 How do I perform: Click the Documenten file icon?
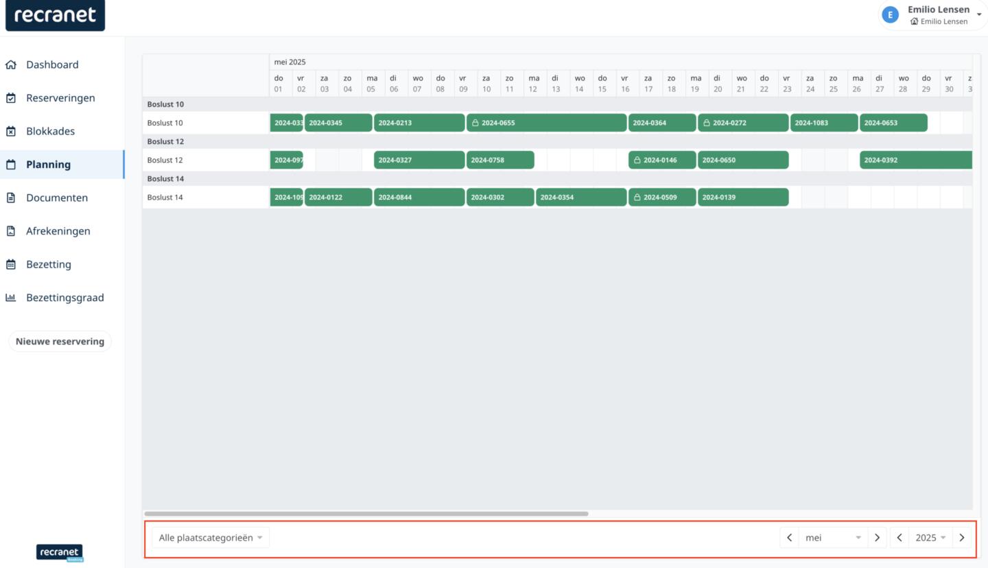coord(11,198)
